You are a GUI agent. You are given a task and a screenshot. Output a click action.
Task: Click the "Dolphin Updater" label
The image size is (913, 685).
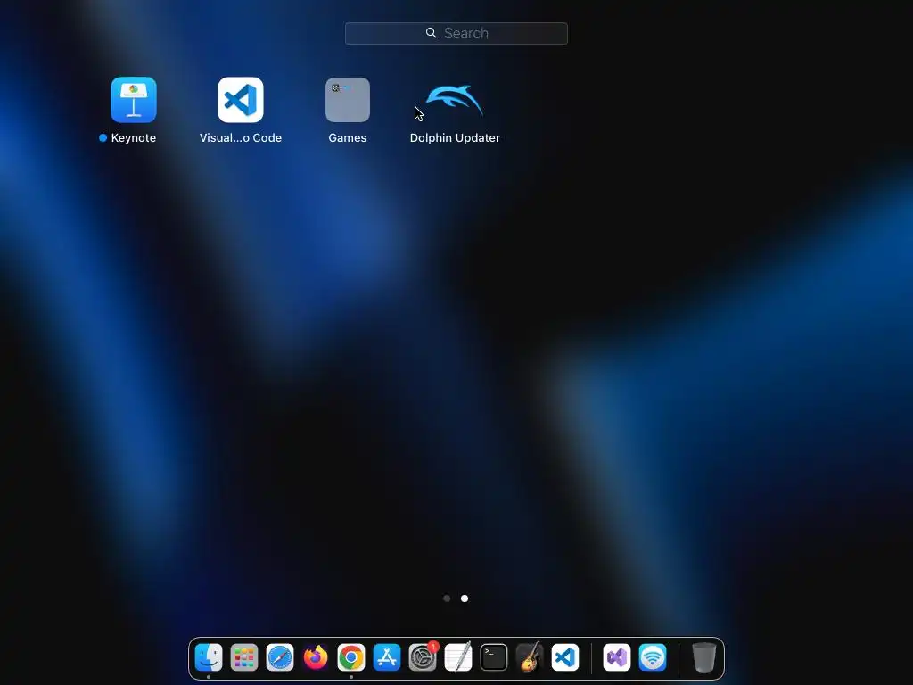tap(455, 138)
